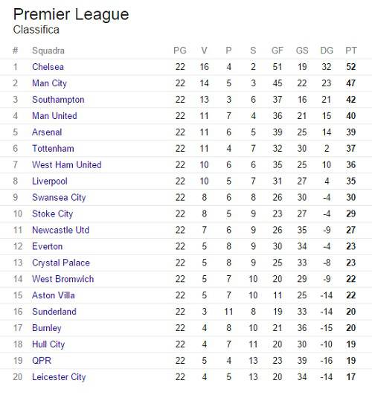Open the QPR team link
This screenshot has height=395, width=372.
pos(42,361)
